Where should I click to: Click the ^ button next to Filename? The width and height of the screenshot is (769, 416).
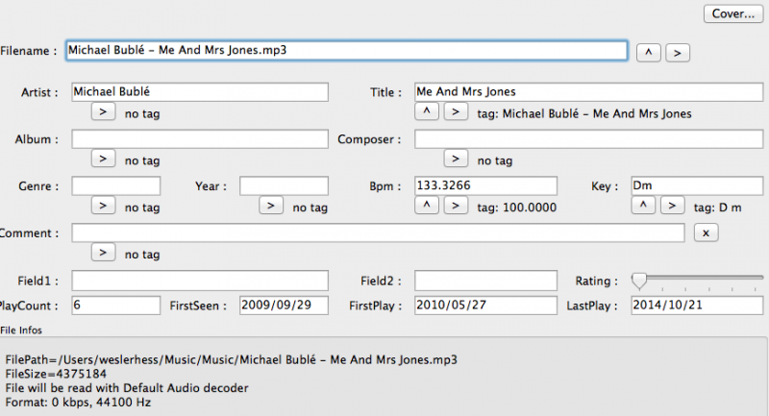[x=648, y=53]
